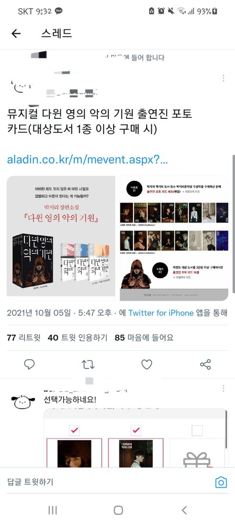Tap the Android back navigation chevron
This screenshot has height=524, width=235.
(x=184, y=510)
